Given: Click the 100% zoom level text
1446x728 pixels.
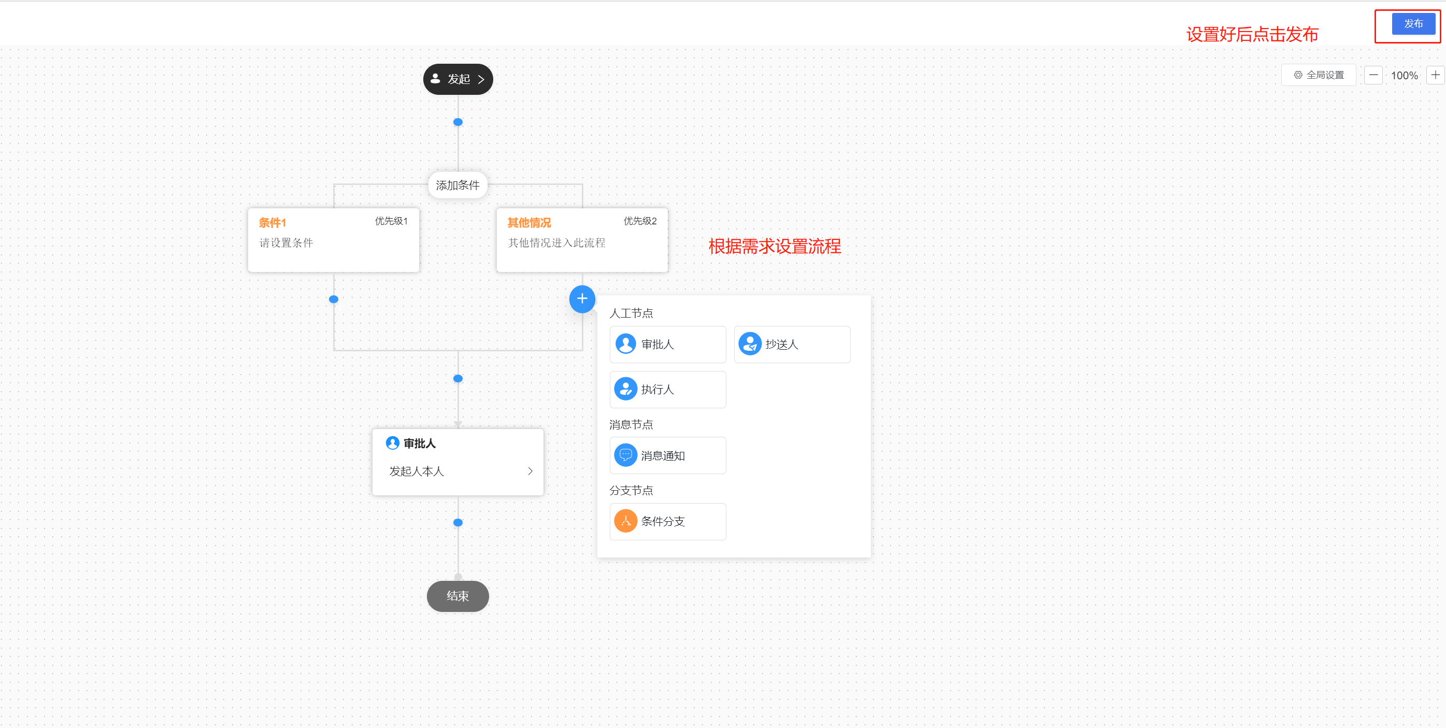Looking at the screenshot, I should click(x=1404, y=75).
